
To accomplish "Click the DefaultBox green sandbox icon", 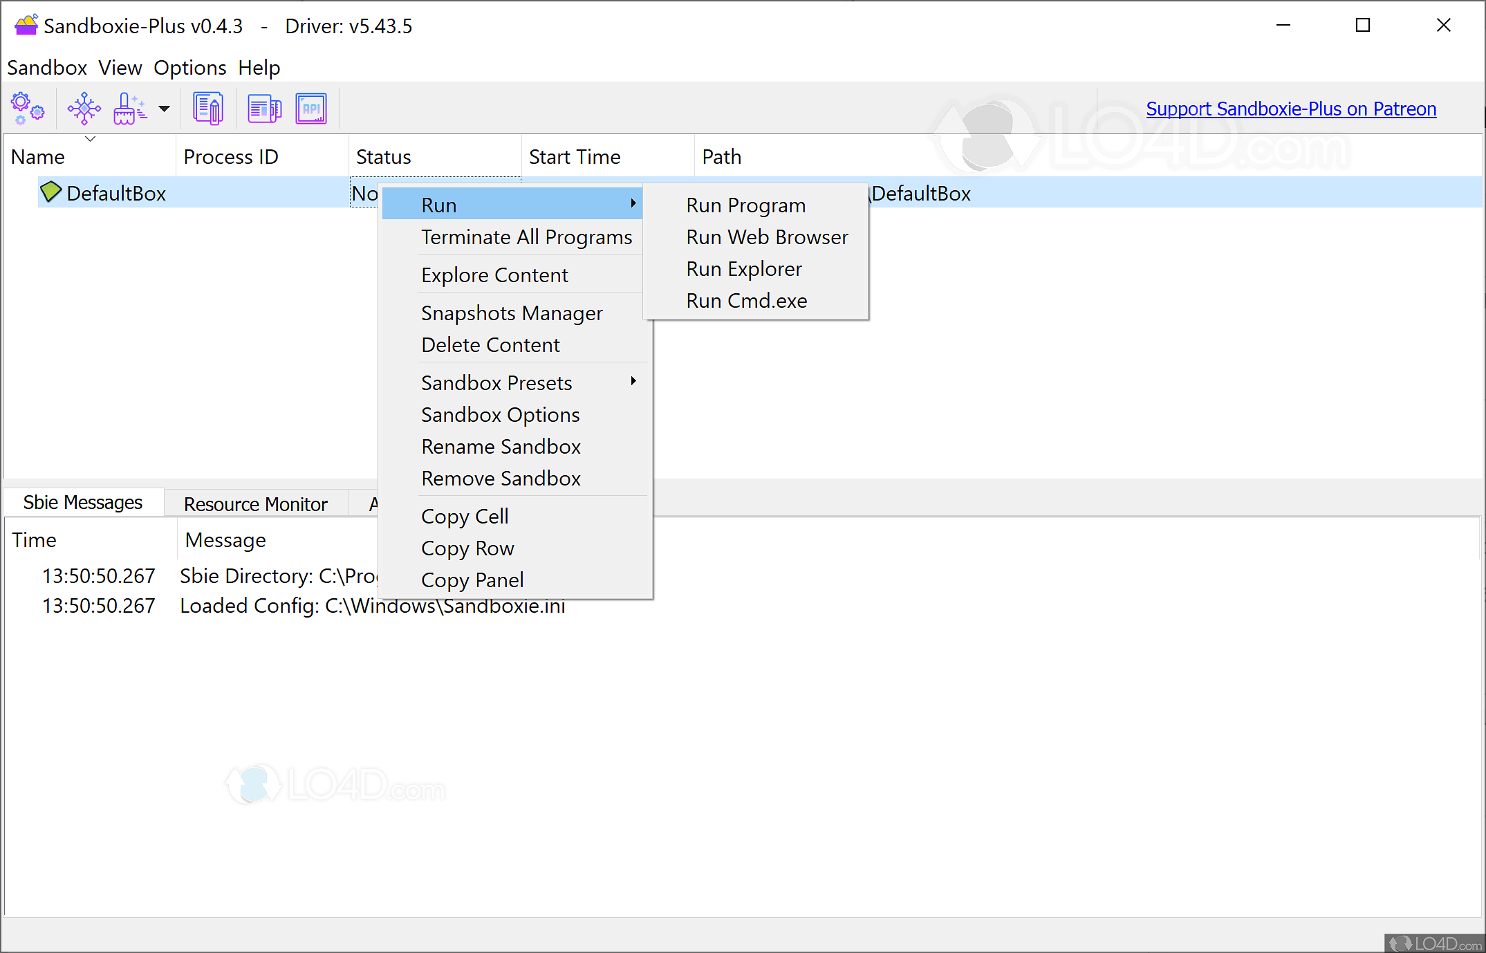I will (x=50, y=192).
